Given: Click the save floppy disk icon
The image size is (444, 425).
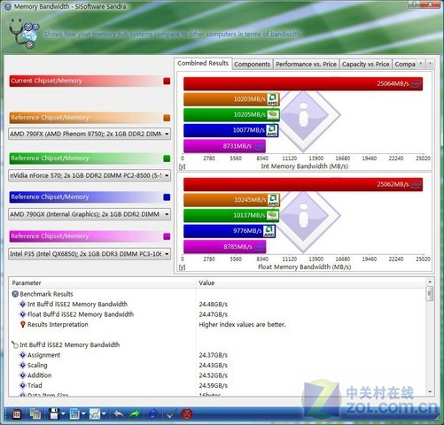Looking at the screenshot, I should (x=54, y=413).
